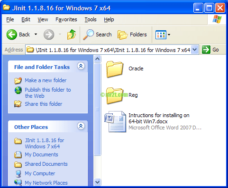The height and width of the screenshot is (188, 228).
Task: Close the JInit window
Action: (220, 8)
